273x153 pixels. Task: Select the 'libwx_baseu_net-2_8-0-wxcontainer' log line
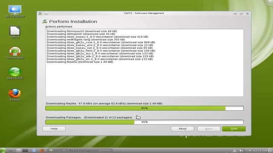99,48
